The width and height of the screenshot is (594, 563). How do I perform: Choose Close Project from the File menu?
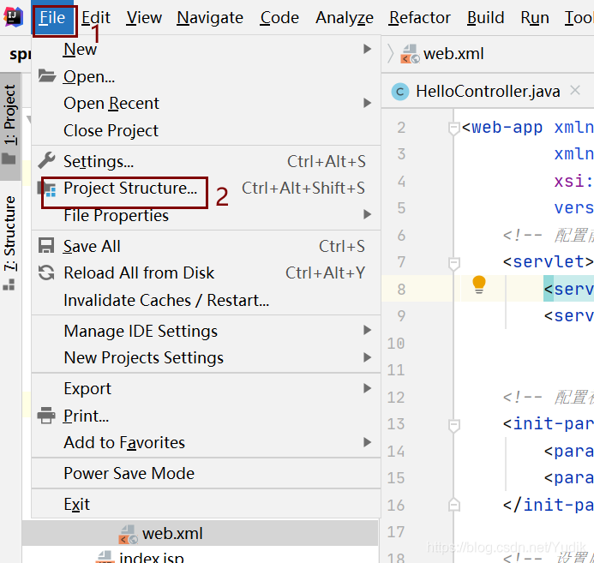[111, 130]
